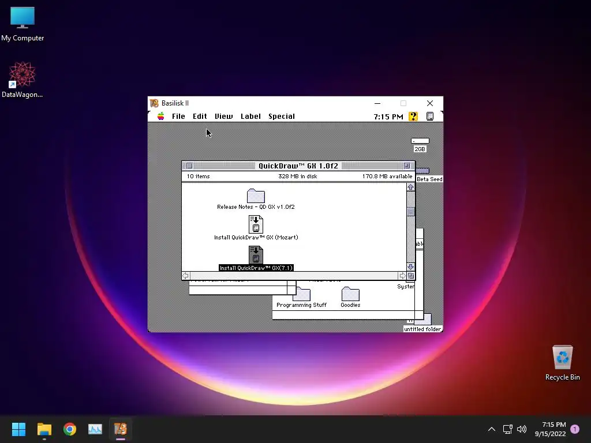
Task: Click the scroll left arrow in QuickDraw GX window
Action: [185, 276]
